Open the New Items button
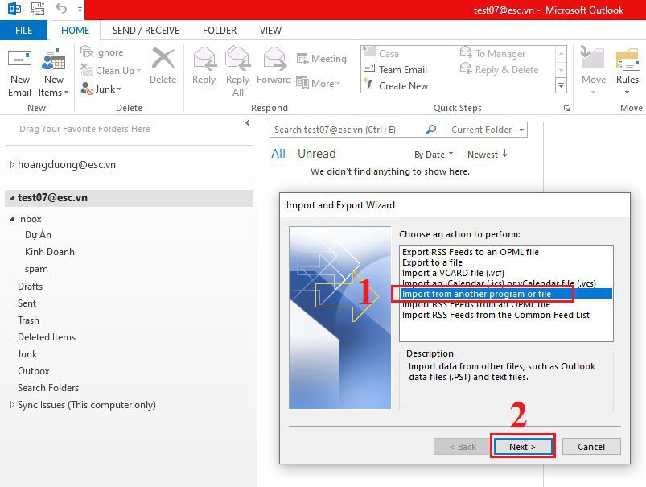646x487 pixels. (x=53, y=71)
